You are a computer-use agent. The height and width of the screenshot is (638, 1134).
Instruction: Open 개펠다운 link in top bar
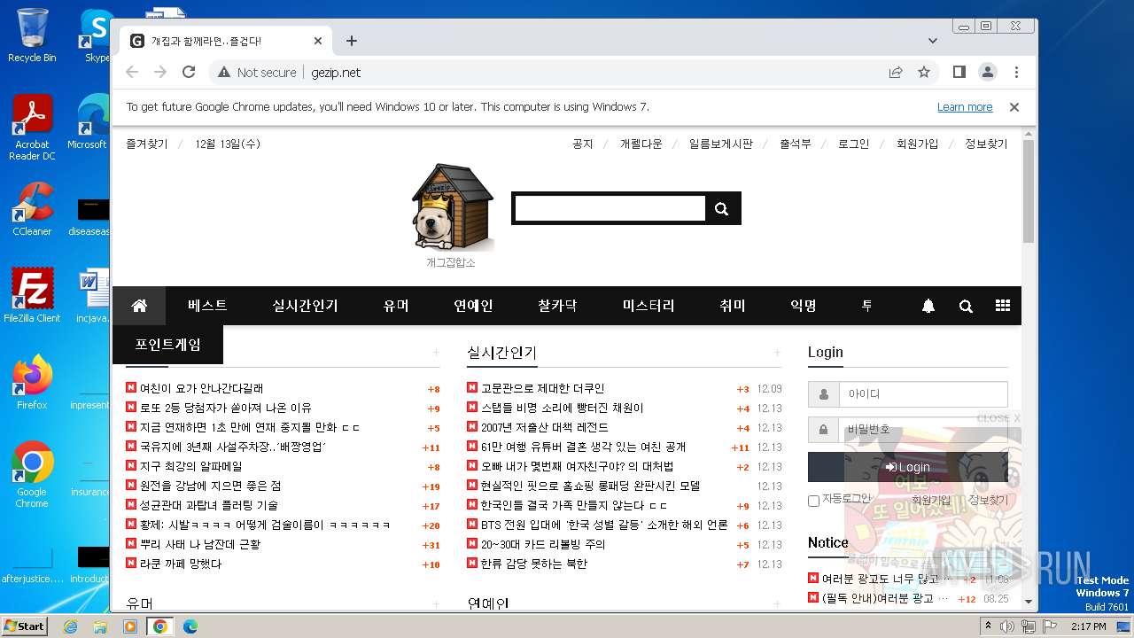tap(641, 144)
